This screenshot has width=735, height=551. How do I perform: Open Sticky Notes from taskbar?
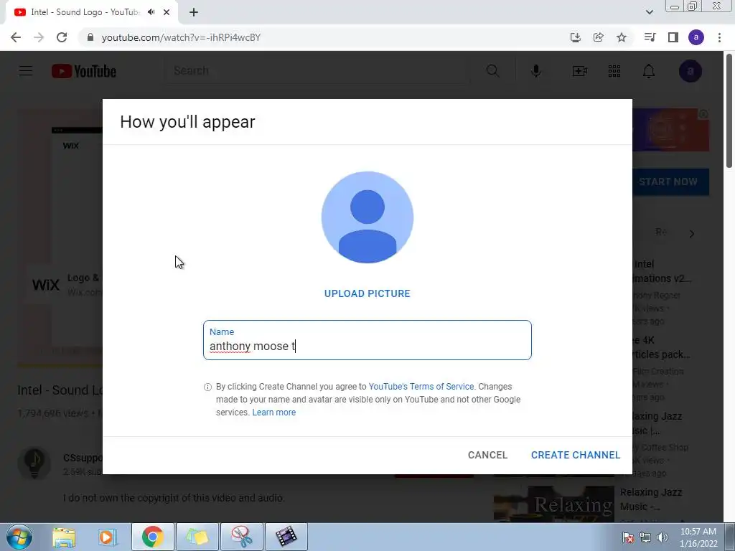[x=197, y=537]
